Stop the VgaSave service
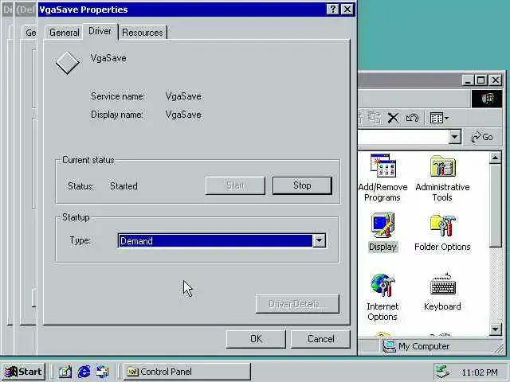 click(302, 185)
